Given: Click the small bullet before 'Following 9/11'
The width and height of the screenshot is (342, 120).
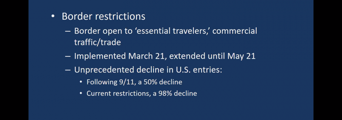Looking at the screenshot, I should click(x=81, y=82).
